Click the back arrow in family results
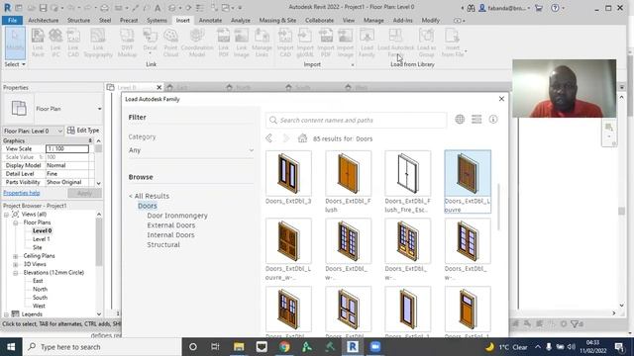This screenshot has height=356, width=634. pos(269,138)
